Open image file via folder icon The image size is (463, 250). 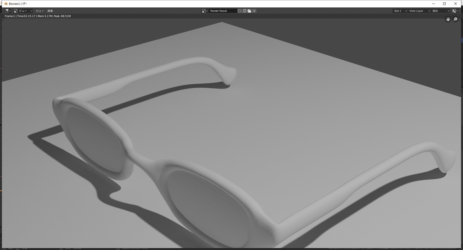point(250,11)
